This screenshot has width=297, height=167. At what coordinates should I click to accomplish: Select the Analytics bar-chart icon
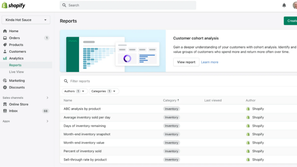[x=5, y=58]
